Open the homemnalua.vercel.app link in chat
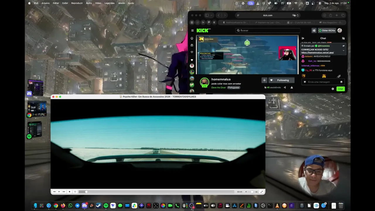 [318, 52]
